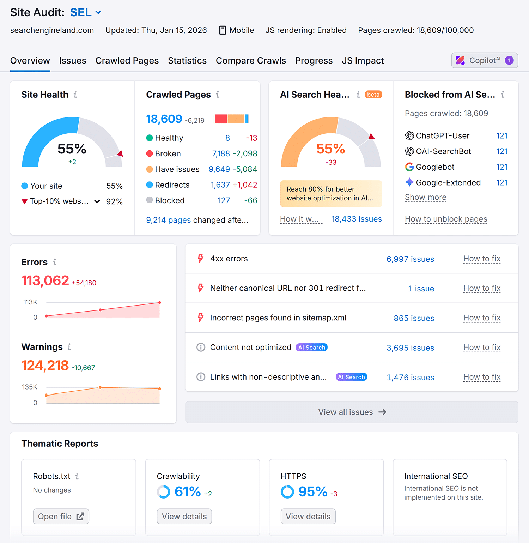Viewport: 529px width, 543px height.
Task: Click the 18,433 issues link
Action: click(x=357, y=219)
